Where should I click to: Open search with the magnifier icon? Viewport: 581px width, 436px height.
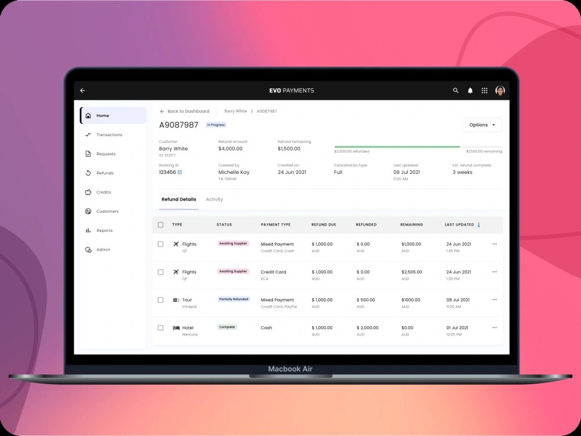pos(456,91)
